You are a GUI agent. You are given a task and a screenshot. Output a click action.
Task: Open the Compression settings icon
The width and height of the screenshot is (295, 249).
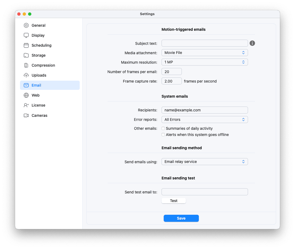pos(26,65)
